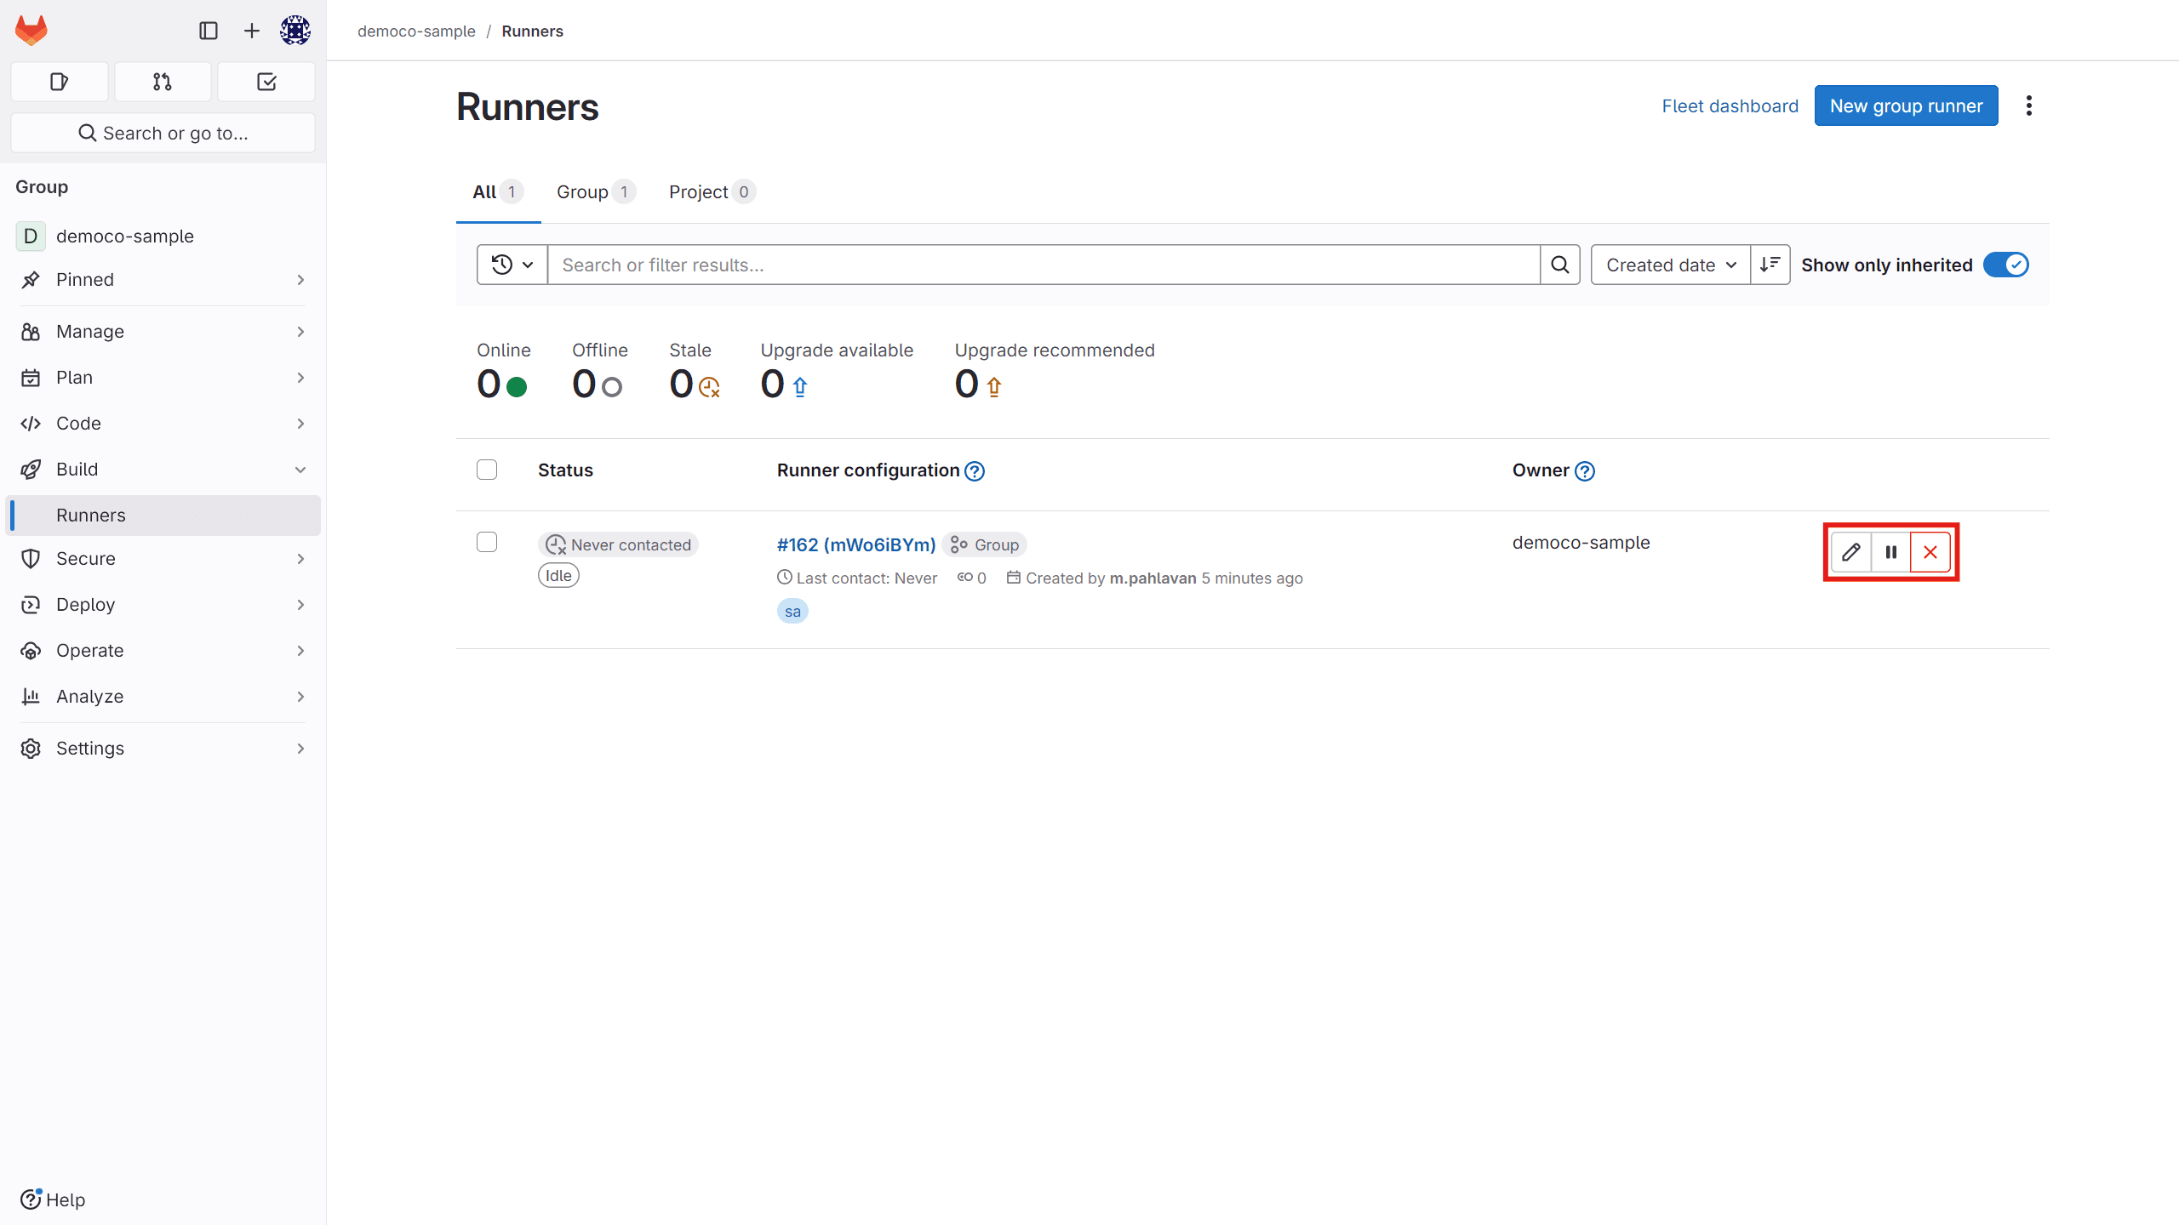Open assigned issues shortcut icon

tap(60, 82)
